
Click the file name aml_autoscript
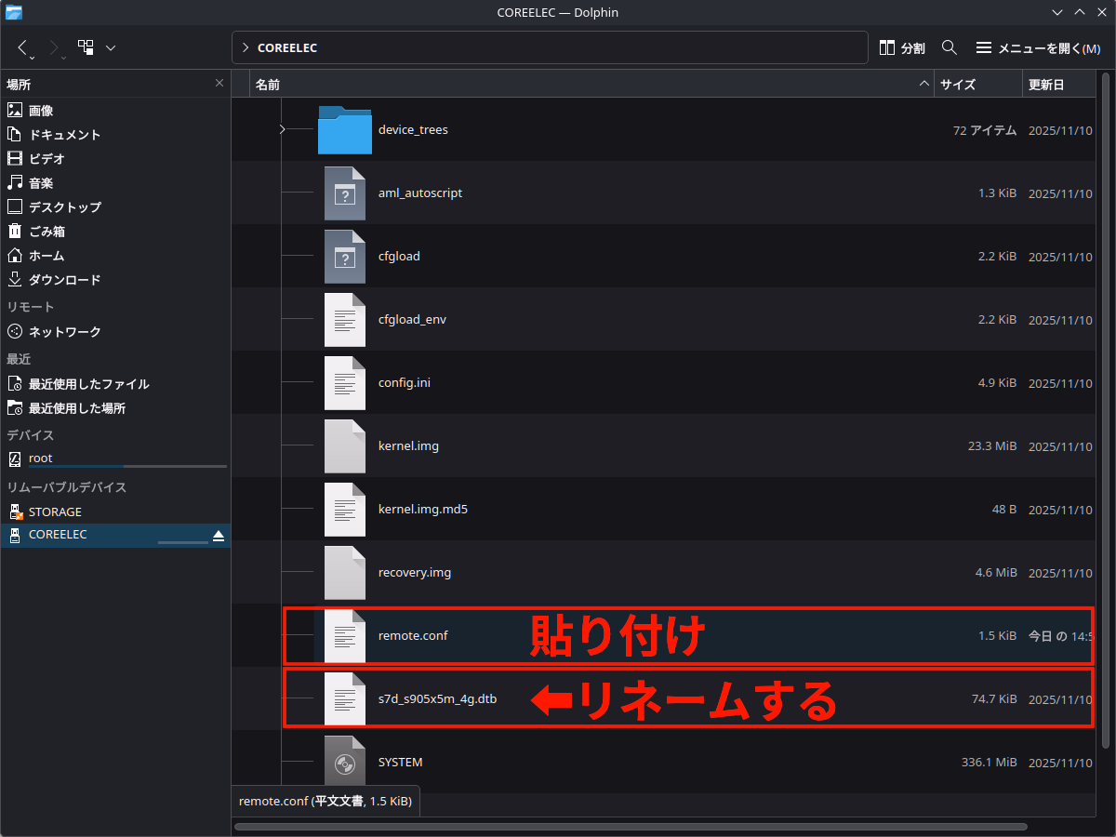pyautogui.click(x=420, y=193)
